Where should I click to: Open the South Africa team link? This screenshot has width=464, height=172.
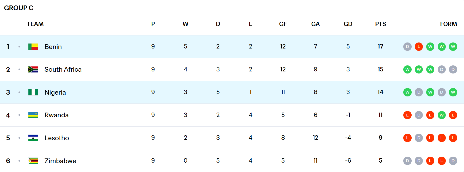pos(63,70)
